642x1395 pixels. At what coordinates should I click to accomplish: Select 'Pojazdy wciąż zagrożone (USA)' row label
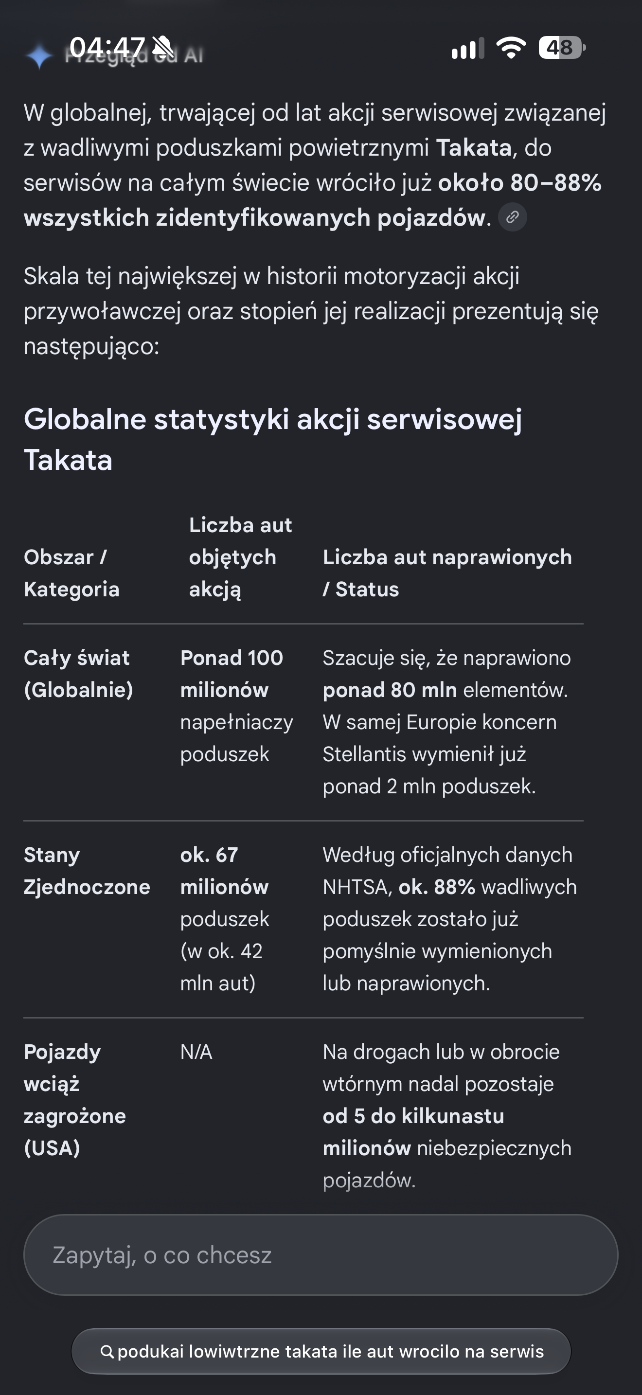click(x=75, y=1099)
